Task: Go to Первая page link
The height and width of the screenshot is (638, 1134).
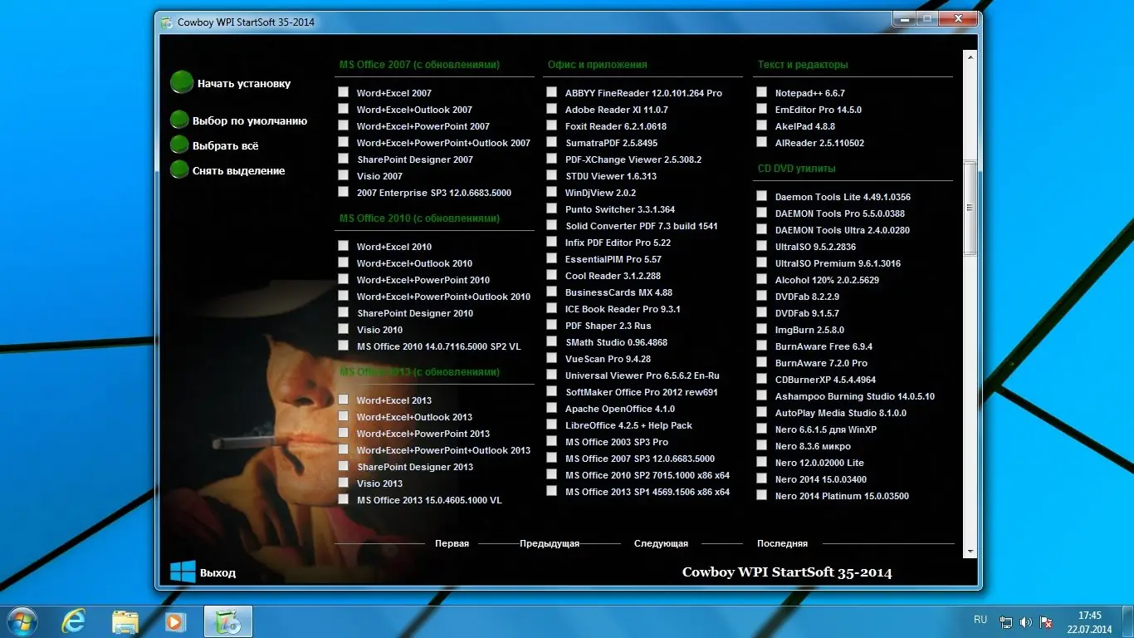Action: click(452, 543)
